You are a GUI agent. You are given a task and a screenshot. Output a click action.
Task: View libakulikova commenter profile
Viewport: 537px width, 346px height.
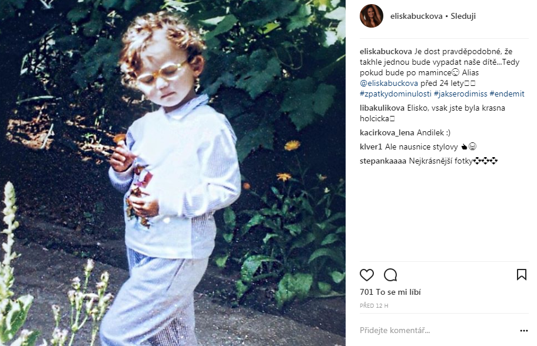point(382,108)
